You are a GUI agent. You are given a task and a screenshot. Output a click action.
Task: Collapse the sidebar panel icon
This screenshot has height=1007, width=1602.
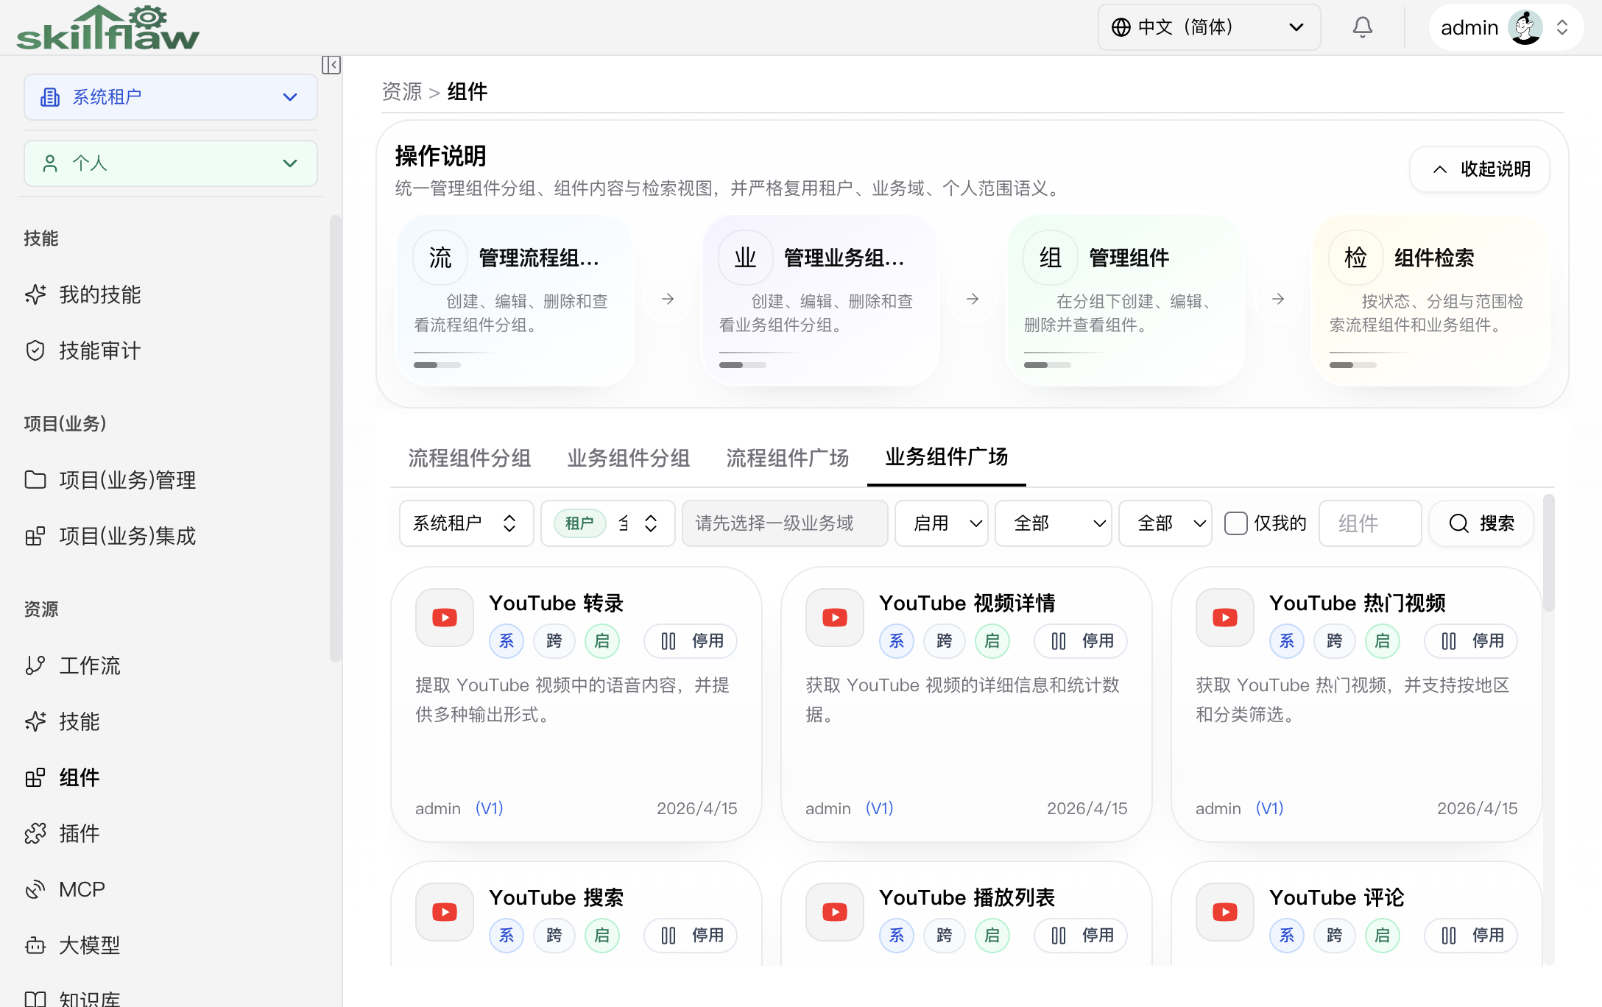331,65
